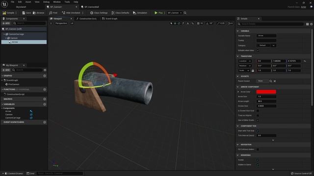Toggle Treat as Sprite checkbox
Screen dimensions: 314x176
(258, 115)
